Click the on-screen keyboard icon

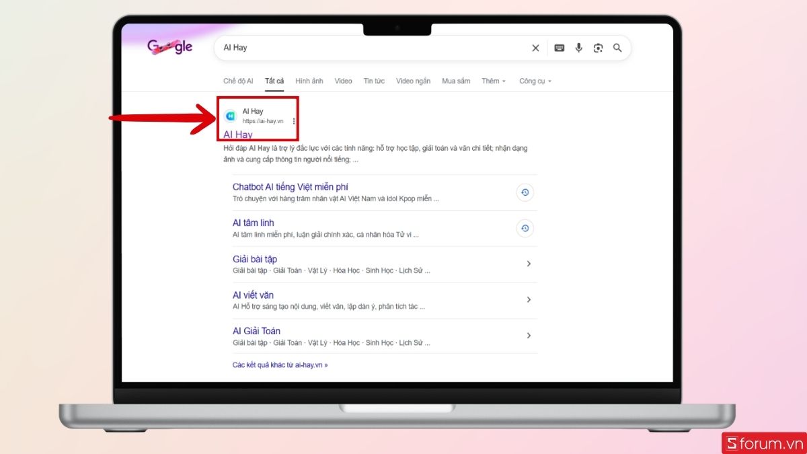559,48
